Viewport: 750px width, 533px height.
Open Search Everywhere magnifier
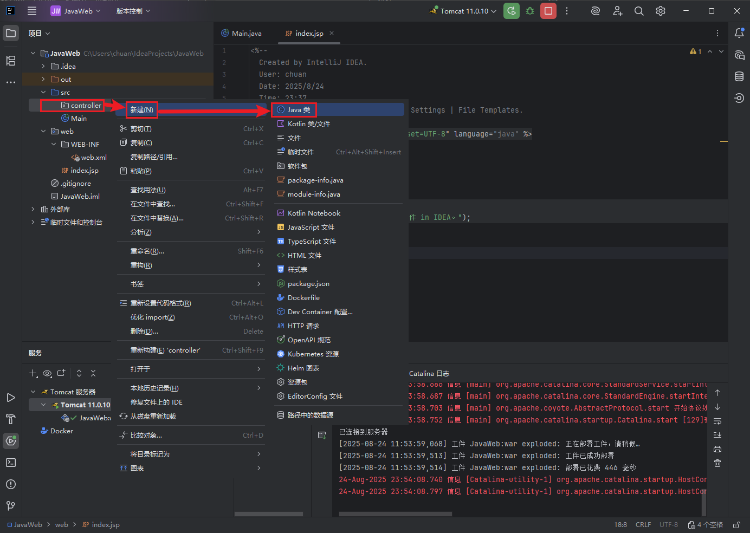coord(639,11)
